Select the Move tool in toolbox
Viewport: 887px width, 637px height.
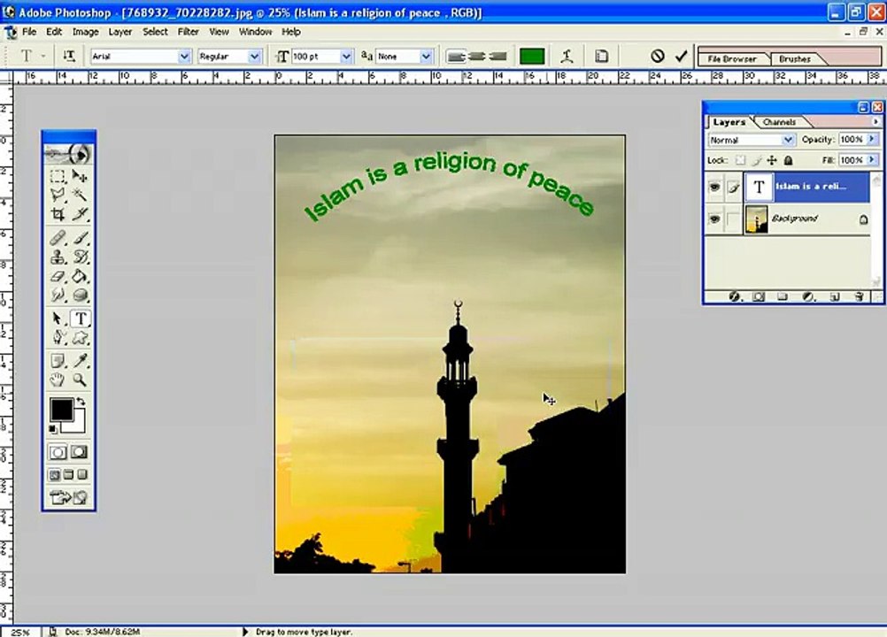pyautogui.click(x=80, y=176)
